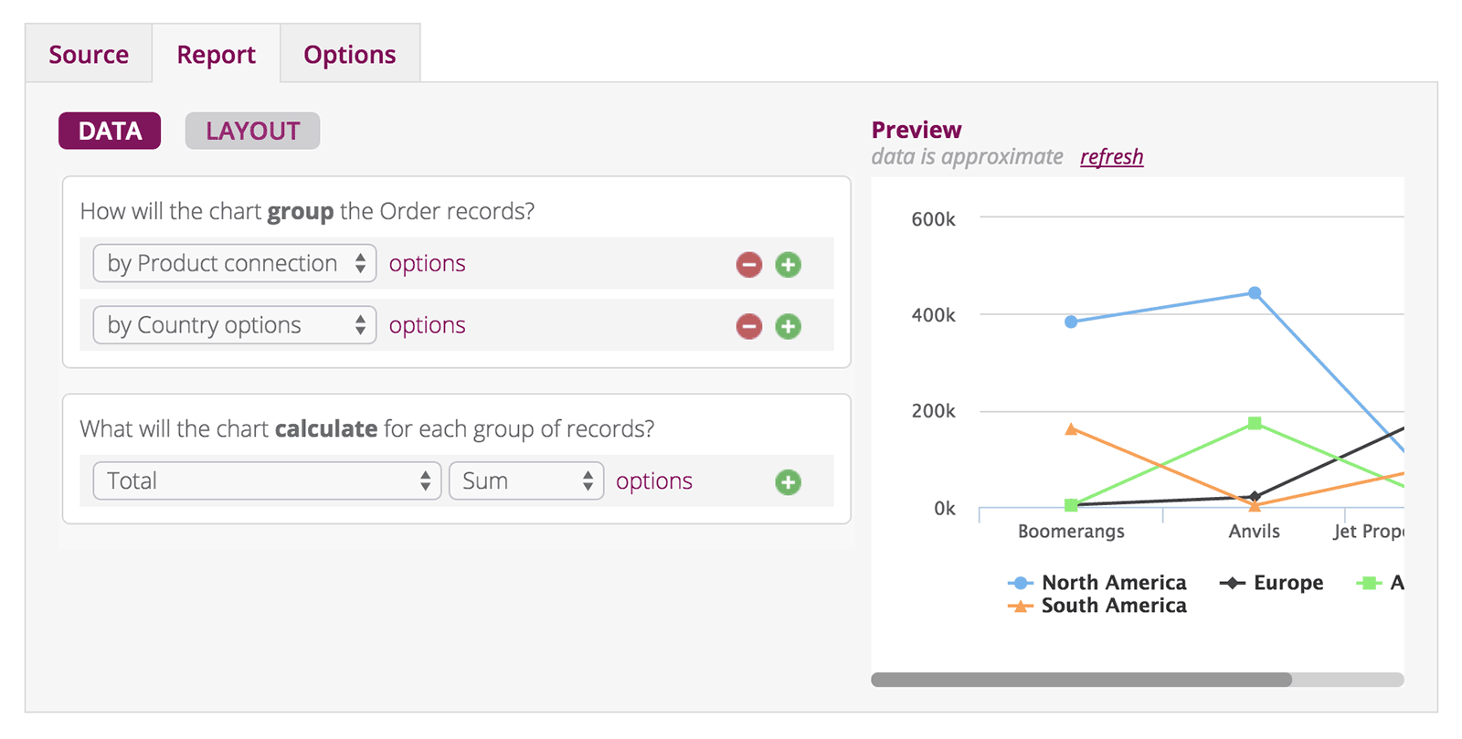Open the 'by Product connection' dropdown
Viewport: 1462px width, 739px height.
pos(235,264)
